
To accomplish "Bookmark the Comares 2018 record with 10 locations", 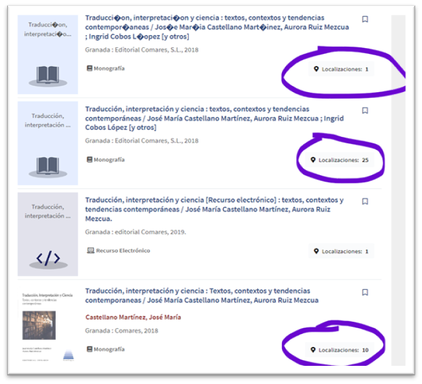I will tap(365, 293).
